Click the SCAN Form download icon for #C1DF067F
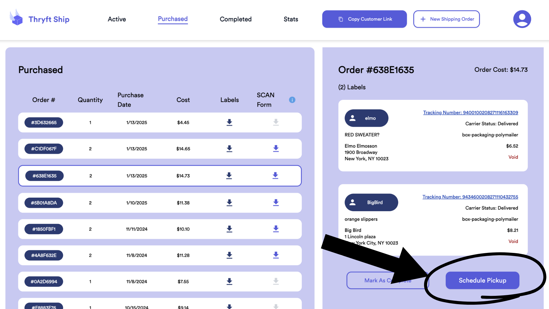The image size is (549, 309). (x=276, y=148)
